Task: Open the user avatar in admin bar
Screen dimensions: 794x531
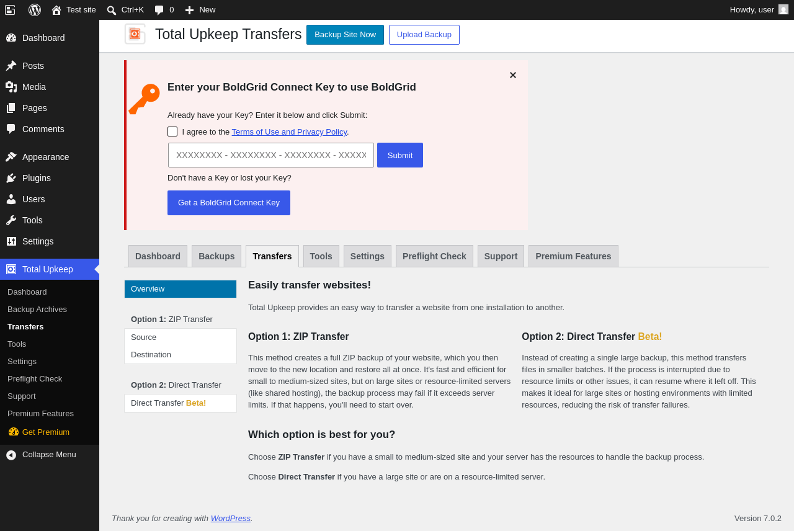Action: pyautogui.click(x=783, y=9)
